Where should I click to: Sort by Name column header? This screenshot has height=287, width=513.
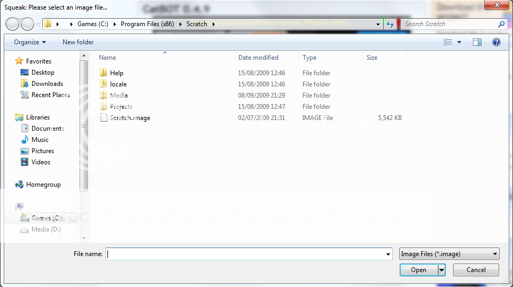tap(107, 58)
